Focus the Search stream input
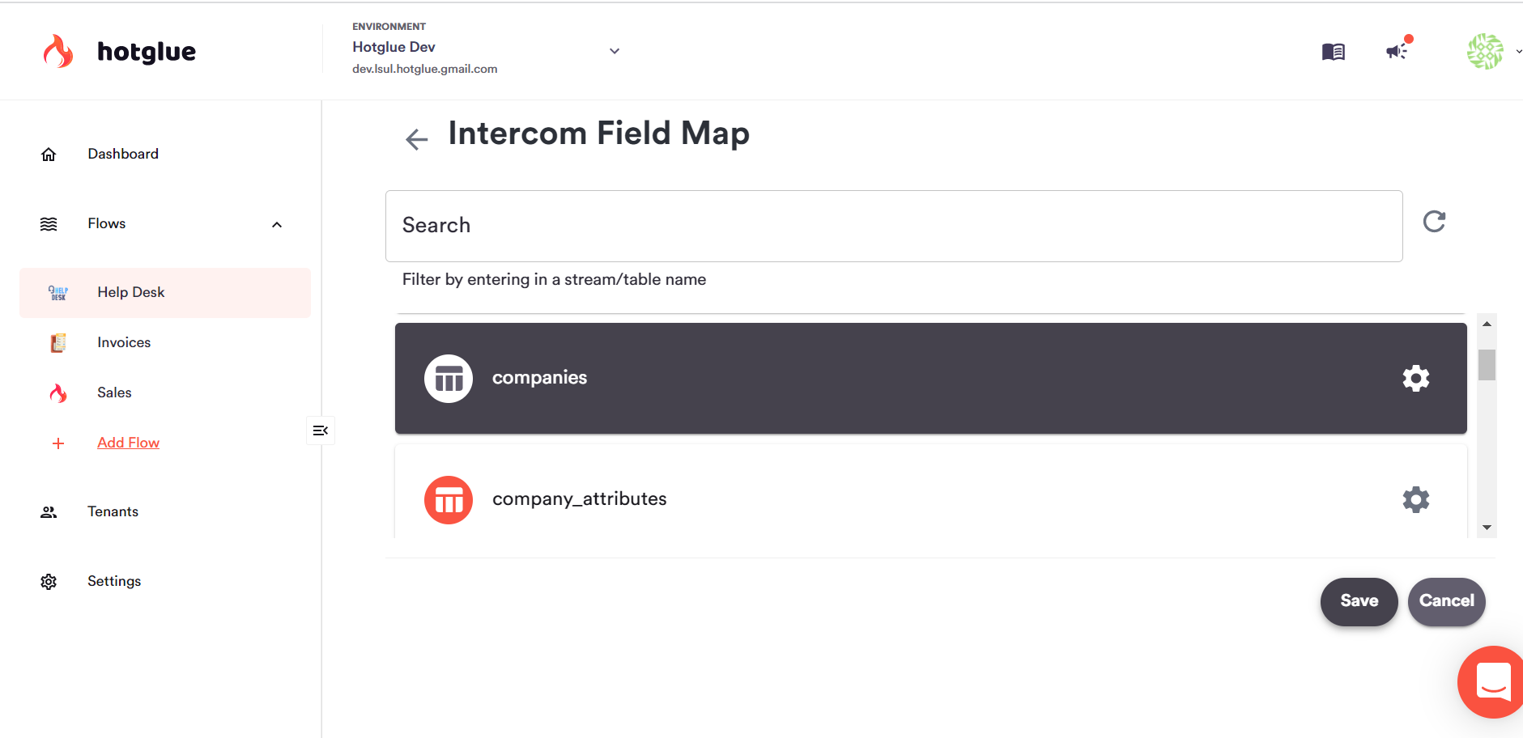This screenshot has height=738, width=1523. coord(894,226)
